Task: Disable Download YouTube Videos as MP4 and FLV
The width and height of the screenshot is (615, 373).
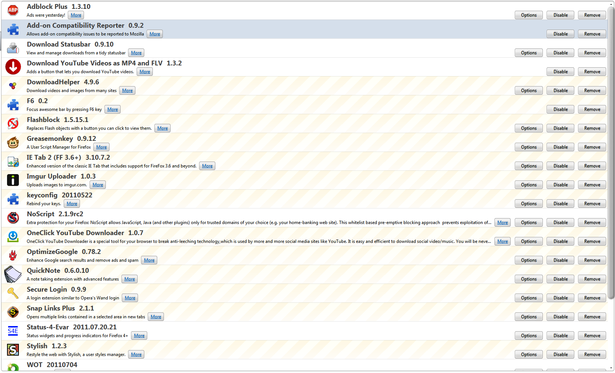Action: [560, 72]
